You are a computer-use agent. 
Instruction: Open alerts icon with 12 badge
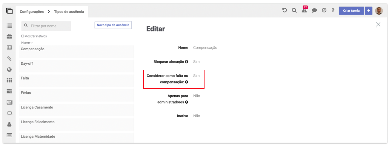[x=304, y=10]
